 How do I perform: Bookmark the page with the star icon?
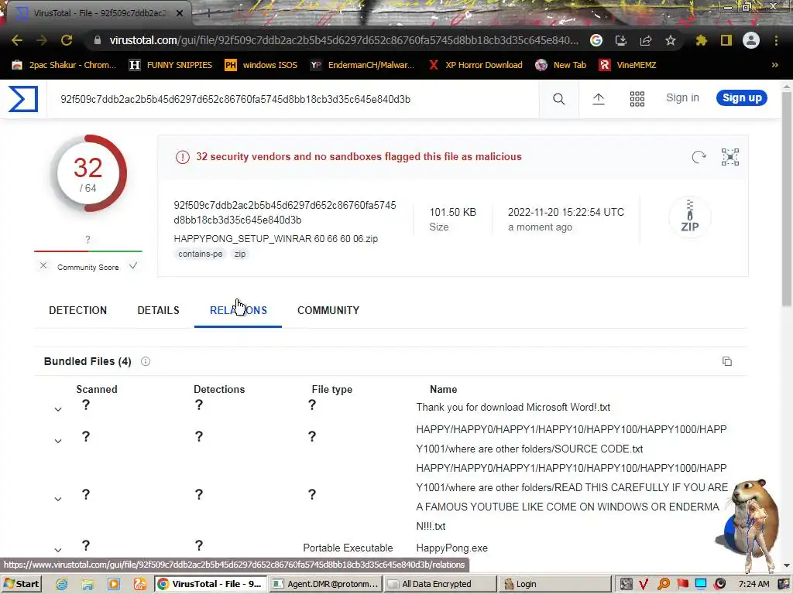(x=671, y=40)
